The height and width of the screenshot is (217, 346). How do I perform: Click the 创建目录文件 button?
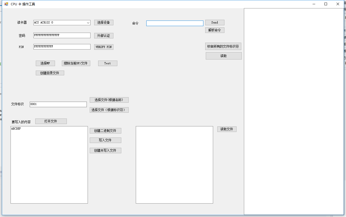50,73
